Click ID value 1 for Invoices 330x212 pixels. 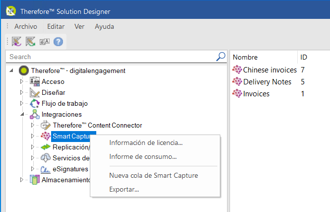(303, 94)
